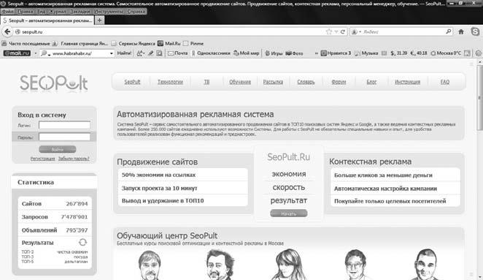The width and height of the screenshot is (483, 280).
Task: Click the Mail.ru toolbar logo
Action: click(17, 53)
